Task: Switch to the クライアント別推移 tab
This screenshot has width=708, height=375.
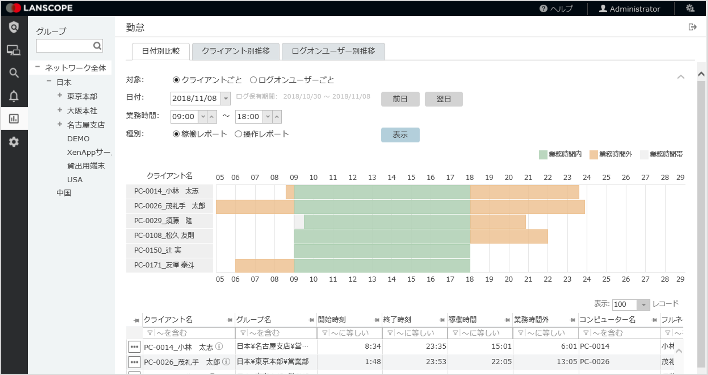Action: [236, 51]
